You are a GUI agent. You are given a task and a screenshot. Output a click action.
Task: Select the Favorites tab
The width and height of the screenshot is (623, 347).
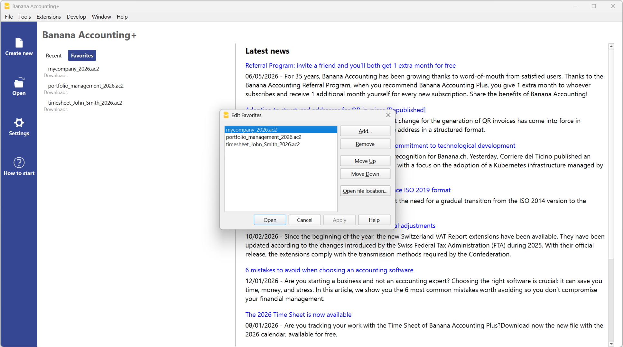click(82, 55)
